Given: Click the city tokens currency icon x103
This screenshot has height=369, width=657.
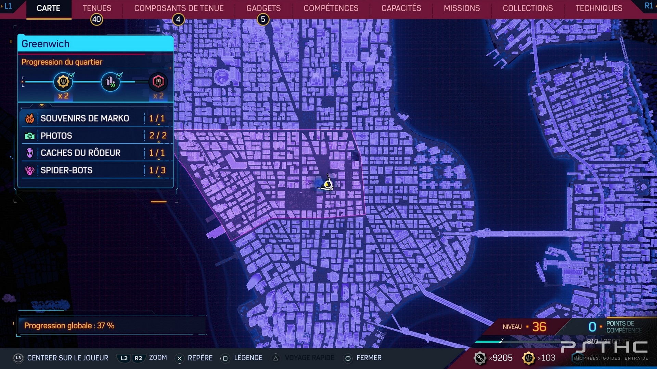Looking at the screenshot, I should tap(528, 358).
